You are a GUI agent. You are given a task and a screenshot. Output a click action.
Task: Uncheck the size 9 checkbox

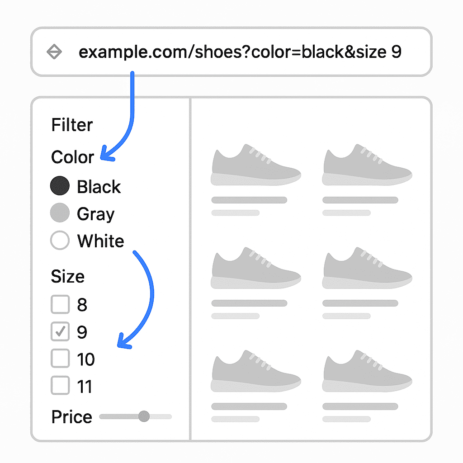(60, 331)
